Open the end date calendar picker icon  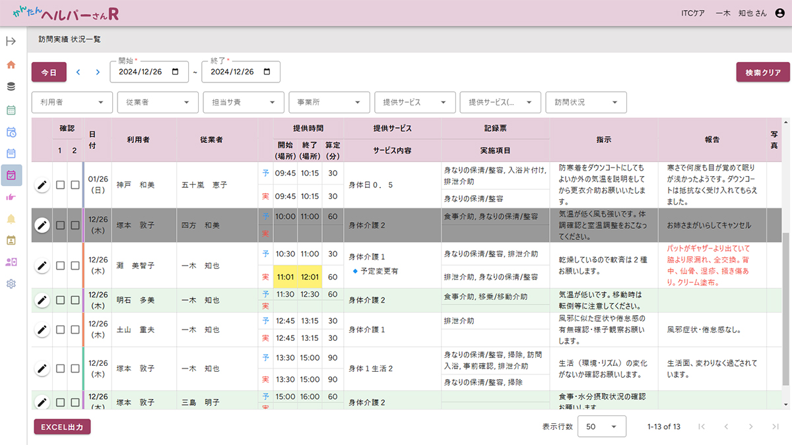tap(267, 72)
